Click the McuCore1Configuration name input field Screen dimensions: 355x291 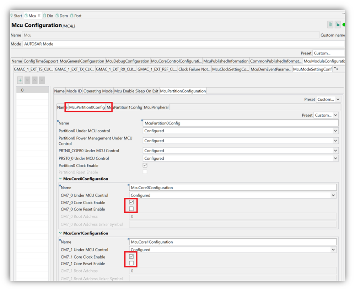[233, 242]
